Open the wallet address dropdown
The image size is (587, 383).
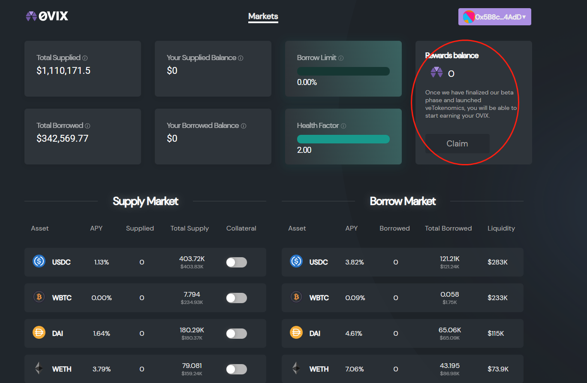[494, 17]
